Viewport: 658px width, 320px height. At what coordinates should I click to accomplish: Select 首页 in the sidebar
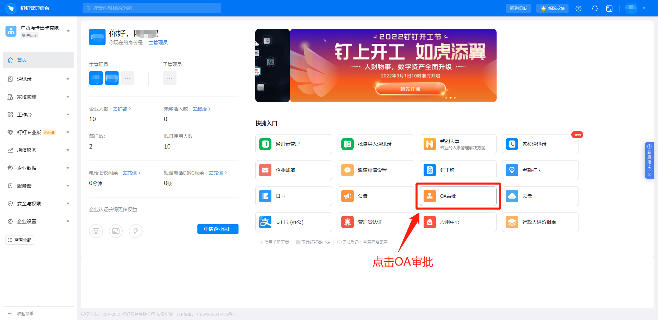point(38,60)
